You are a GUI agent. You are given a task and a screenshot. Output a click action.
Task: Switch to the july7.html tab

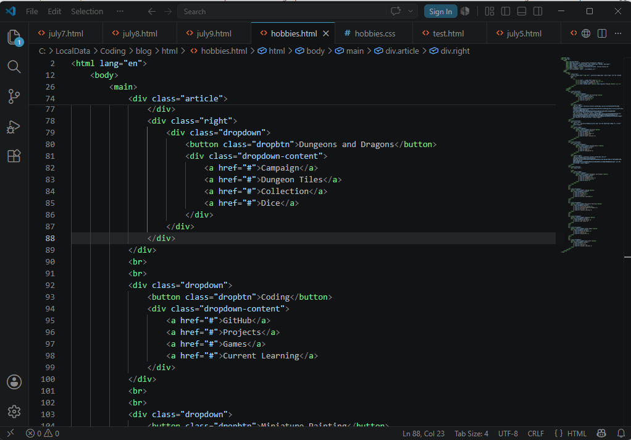coord(65,33)
